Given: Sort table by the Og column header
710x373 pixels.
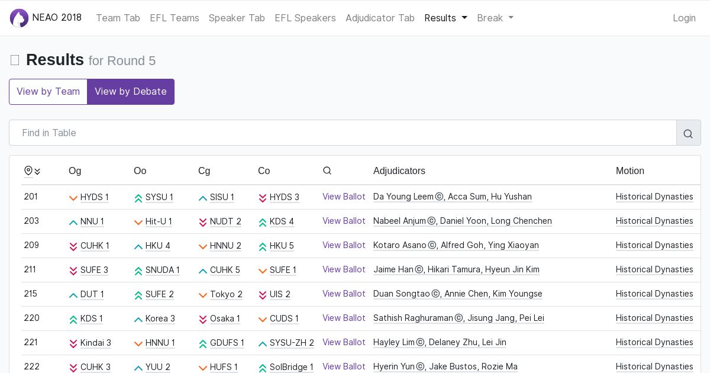Looking at the screenshot, I should 75,171.
